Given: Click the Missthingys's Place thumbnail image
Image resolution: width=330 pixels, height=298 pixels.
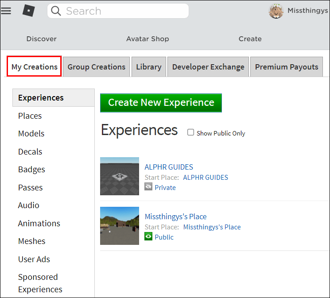Looking at the screenshot, I should 120,226.
